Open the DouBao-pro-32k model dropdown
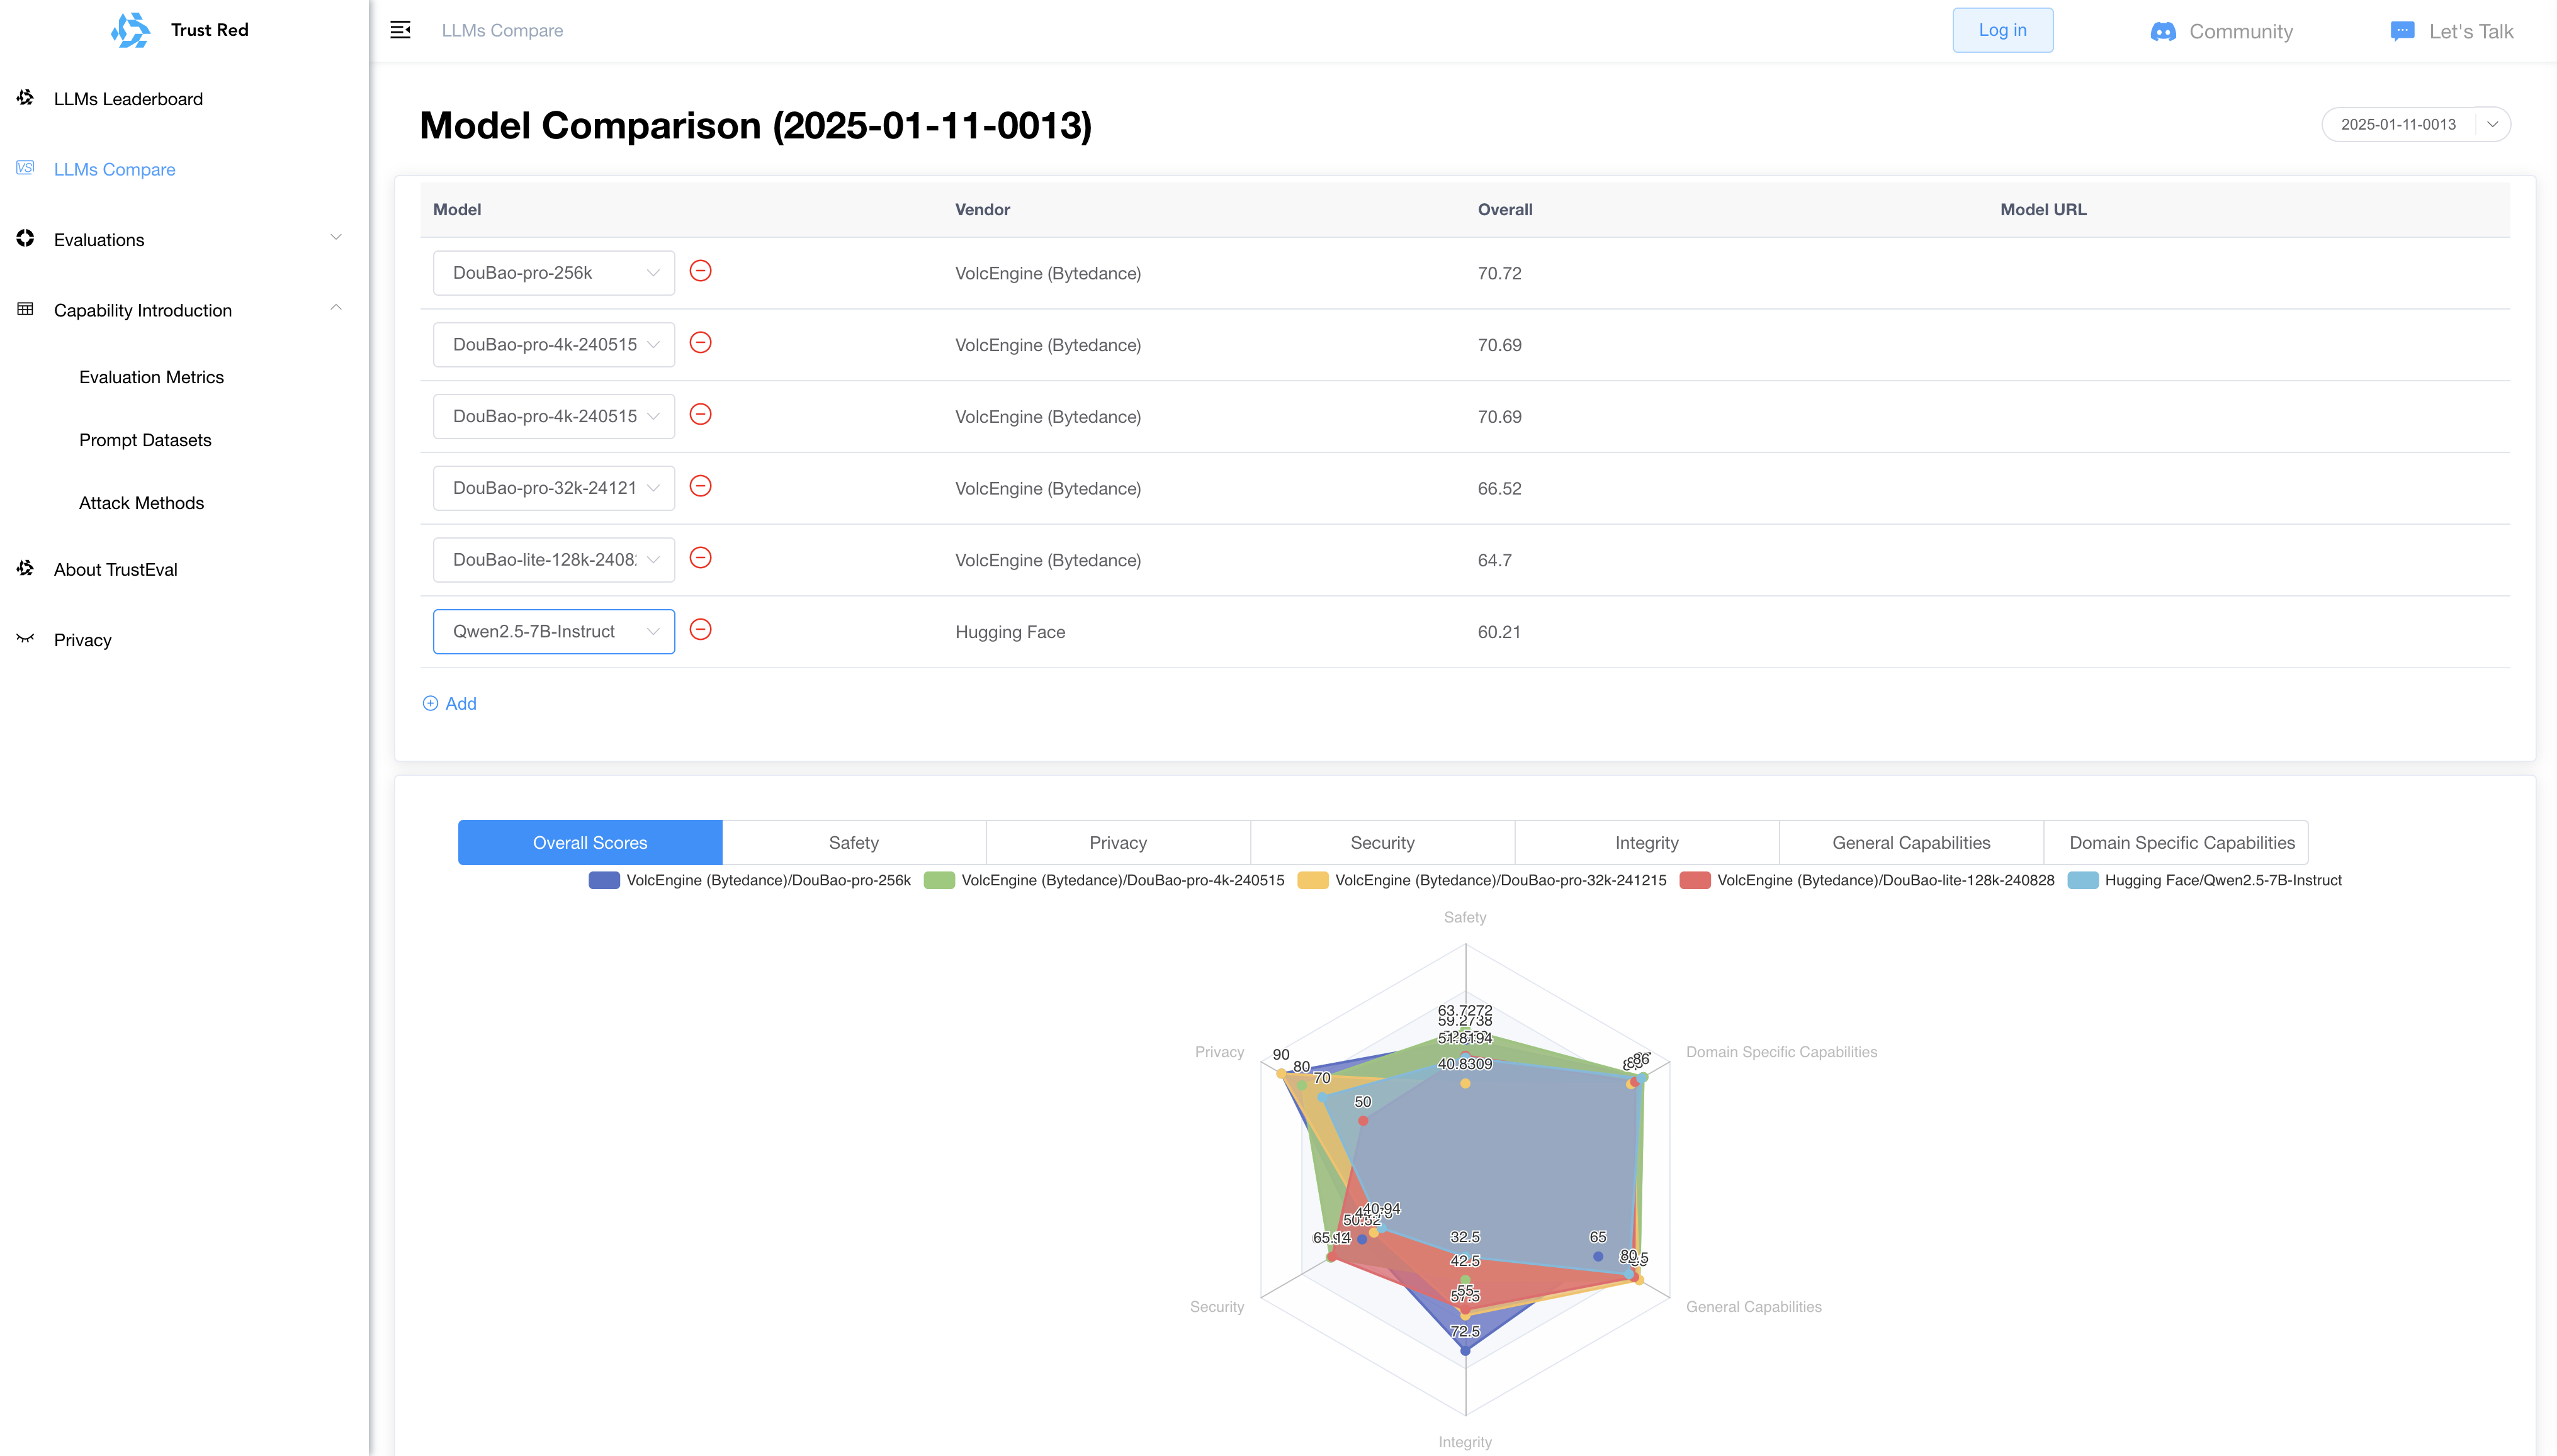Screen dimensions: 2557x1456 click(553, 488)
